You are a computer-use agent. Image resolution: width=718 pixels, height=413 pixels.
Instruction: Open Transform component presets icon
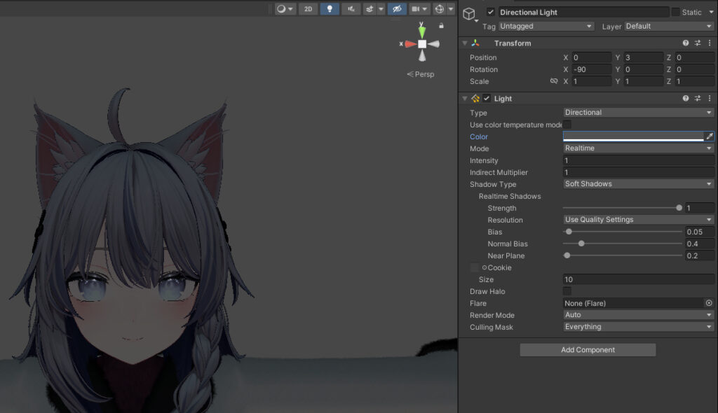(698, 43)
